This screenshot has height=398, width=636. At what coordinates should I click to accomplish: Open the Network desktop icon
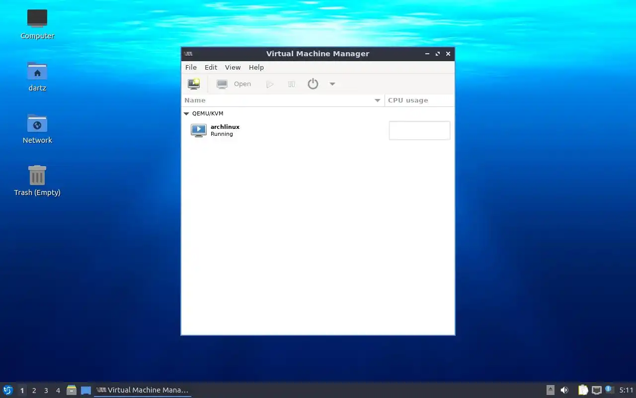pos(37,129)
